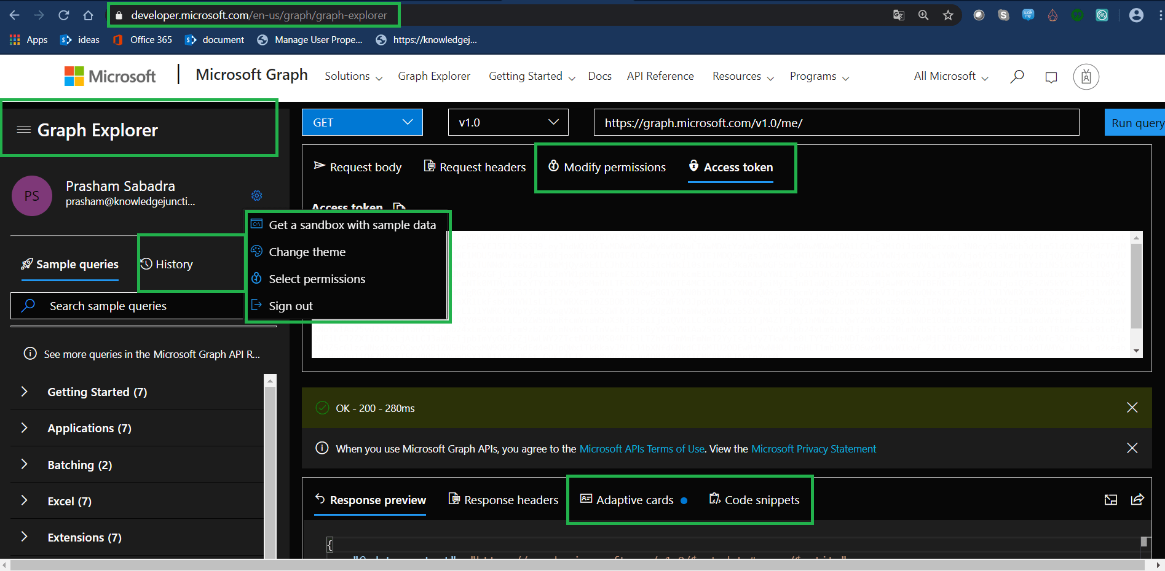Copy the access token using the copy icon

[x=400, y=208]
